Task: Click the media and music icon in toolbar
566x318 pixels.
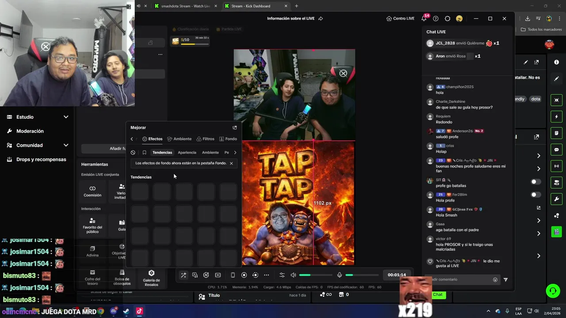Action: pos(195,275)
